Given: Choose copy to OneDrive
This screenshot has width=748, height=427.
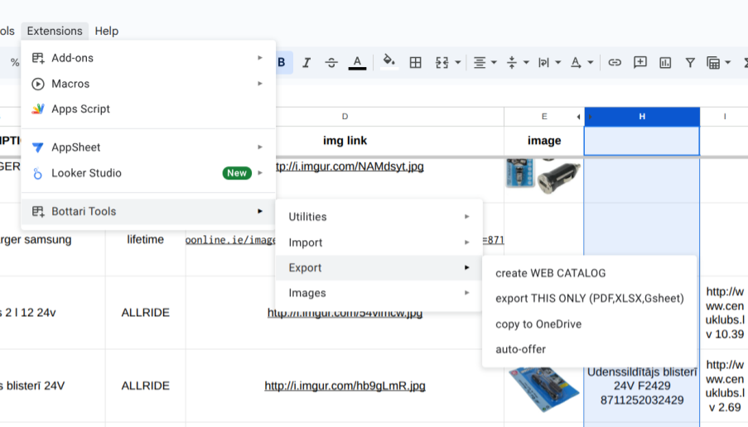Looking at the screenshot, I should point(589,324).
